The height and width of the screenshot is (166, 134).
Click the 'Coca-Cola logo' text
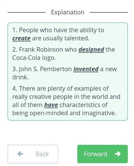(34, 58)
